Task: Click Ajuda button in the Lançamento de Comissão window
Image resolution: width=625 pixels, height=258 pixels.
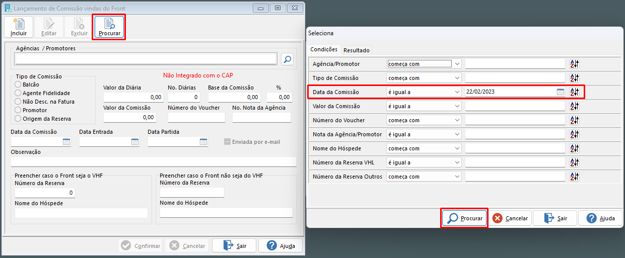Action: [x=280, y=245]
